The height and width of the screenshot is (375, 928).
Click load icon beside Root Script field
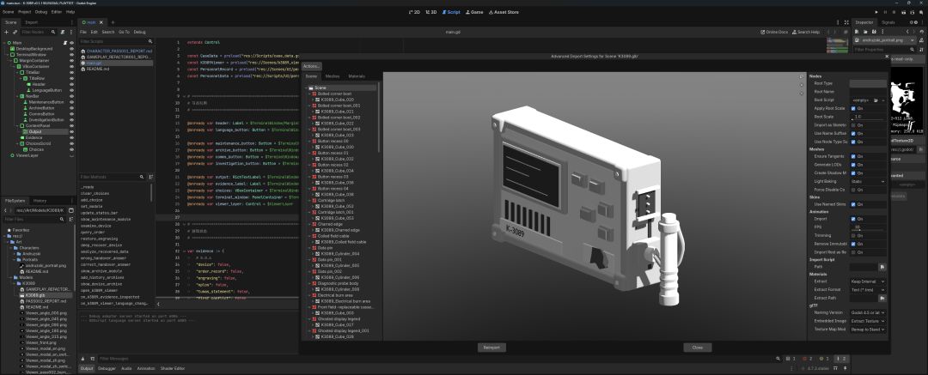click(x=875, y=100)
